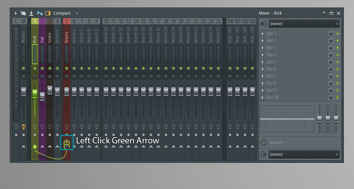Disable the Slot 5 effect LED
354x189 pixels.
pyautogui.click(x=338, y=62)
